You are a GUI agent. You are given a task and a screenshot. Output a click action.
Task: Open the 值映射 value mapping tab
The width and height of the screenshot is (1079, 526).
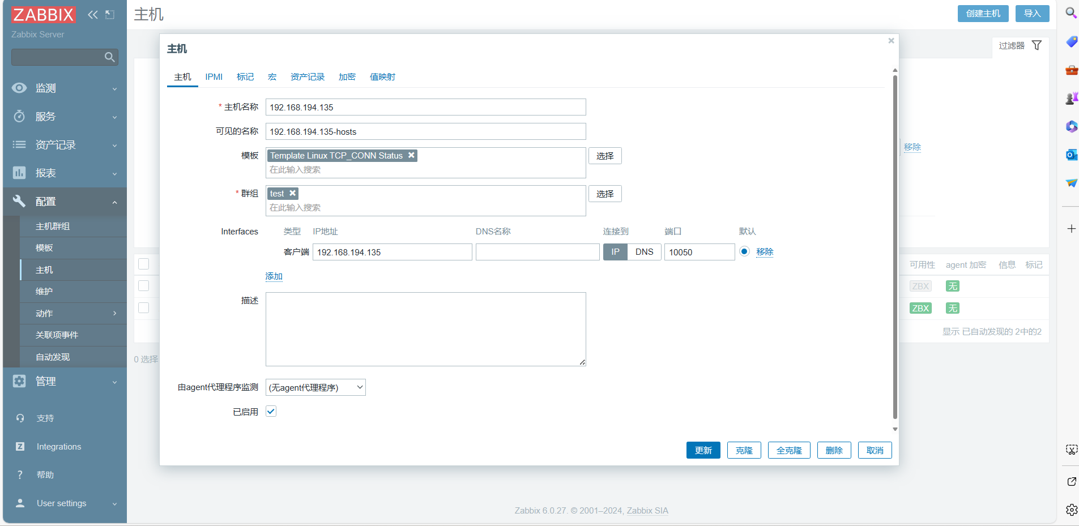click(382, 77)
